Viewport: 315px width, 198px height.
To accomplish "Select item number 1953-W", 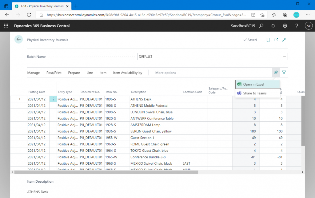I will coord(117,138).
